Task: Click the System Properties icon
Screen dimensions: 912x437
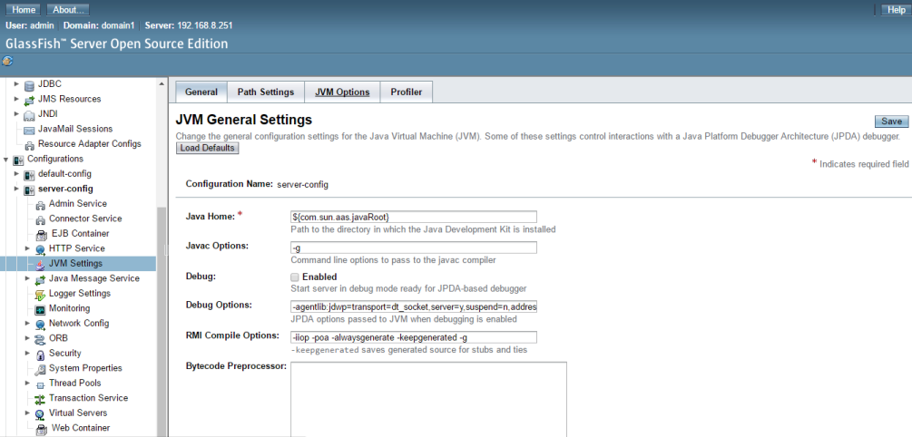Action: [40, 368]
